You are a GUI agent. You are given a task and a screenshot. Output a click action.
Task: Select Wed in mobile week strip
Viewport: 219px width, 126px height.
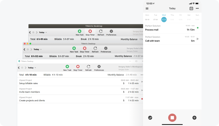164,18
